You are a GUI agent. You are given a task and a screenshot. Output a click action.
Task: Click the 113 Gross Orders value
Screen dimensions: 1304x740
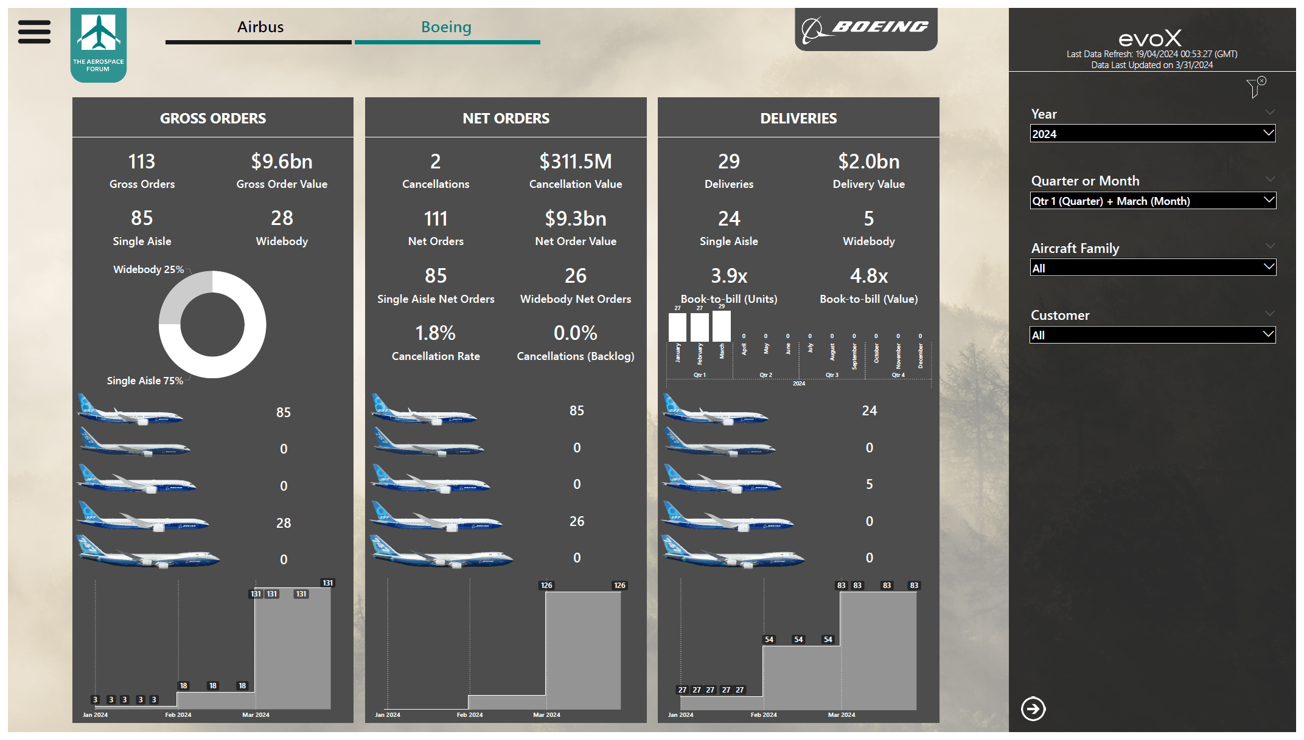click(142, 162)
